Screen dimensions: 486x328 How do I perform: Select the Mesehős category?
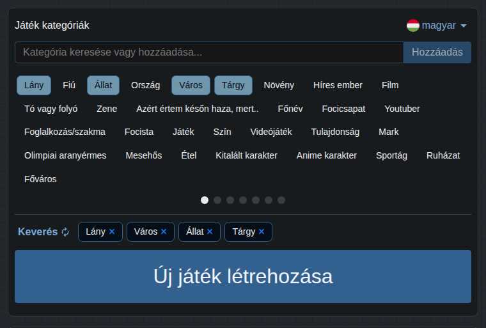pos(144,155)
